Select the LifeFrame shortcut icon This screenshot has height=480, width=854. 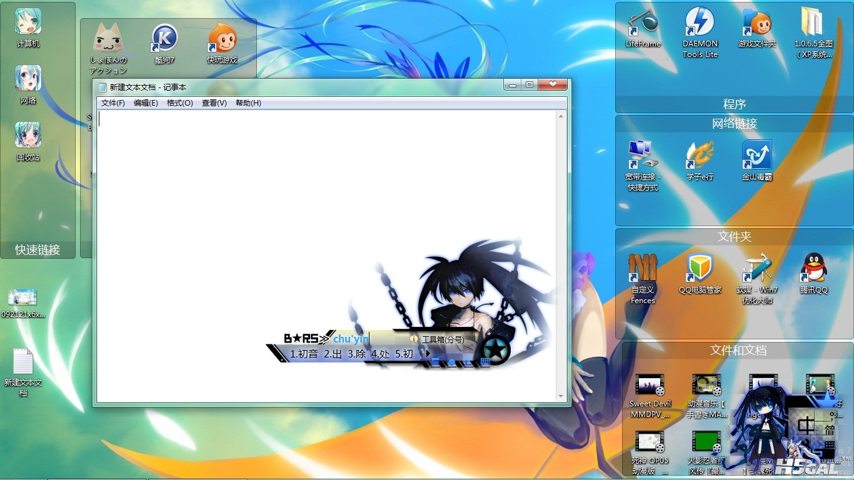coord(643,28)
